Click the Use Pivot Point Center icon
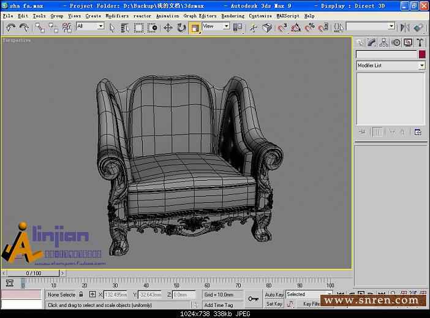430x318 pixels. [x=238, y=28]
